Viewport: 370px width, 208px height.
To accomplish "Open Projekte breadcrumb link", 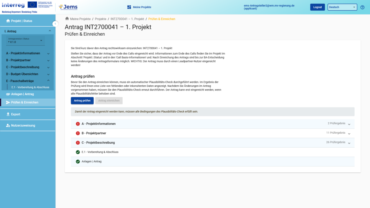I will pyautogui.click(x=101, y=19).
